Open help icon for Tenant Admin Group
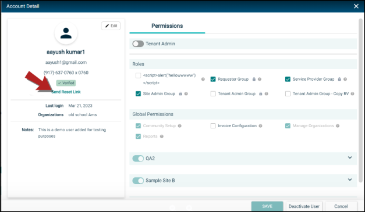365x212 pixels. (267, 94)
